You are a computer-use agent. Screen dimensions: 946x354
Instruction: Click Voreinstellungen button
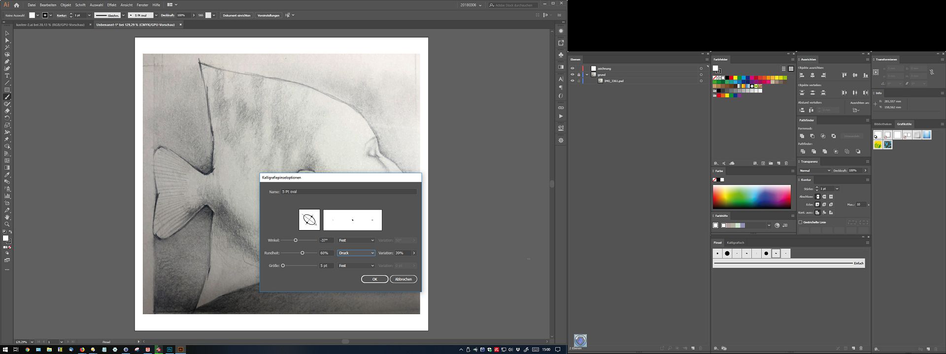point(269,15)
